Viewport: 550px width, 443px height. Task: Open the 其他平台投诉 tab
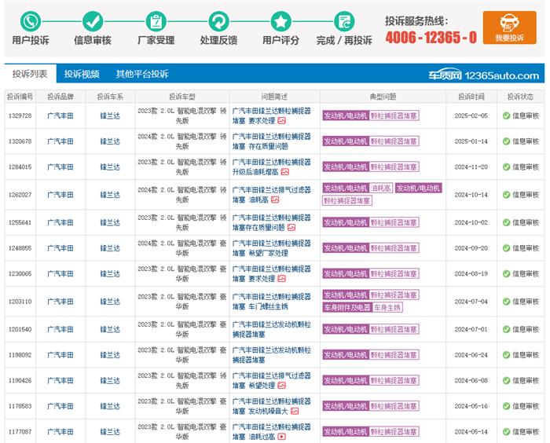point(142,74)
